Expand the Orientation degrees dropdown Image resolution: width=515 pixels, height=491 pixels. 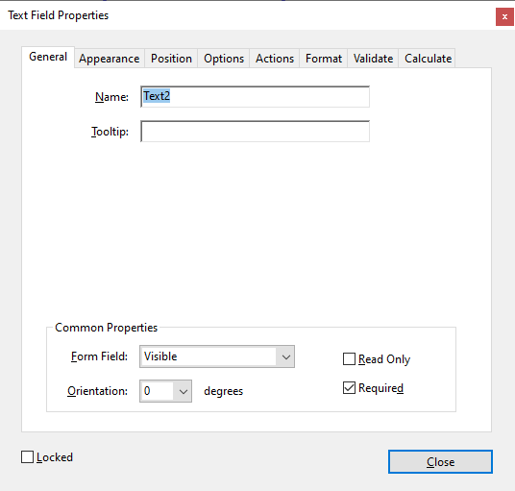[165, 391]
